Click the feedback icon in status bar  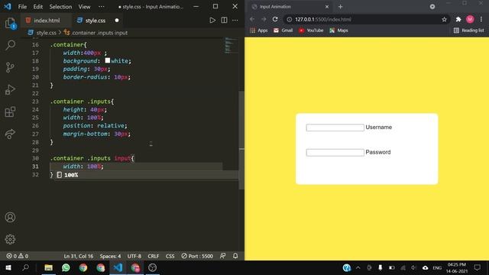click(222, 256)
